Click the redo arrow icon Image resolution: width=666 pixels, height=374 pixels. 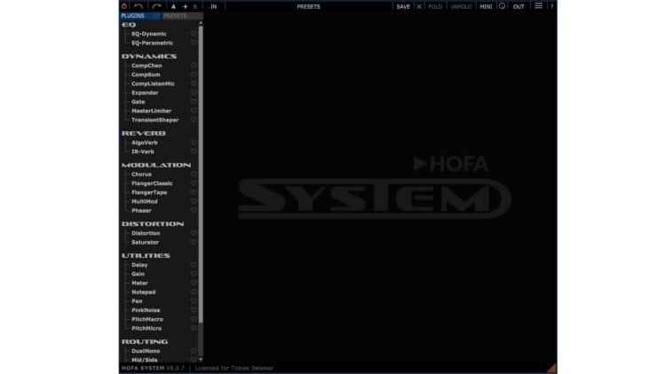tap(156, 6)
